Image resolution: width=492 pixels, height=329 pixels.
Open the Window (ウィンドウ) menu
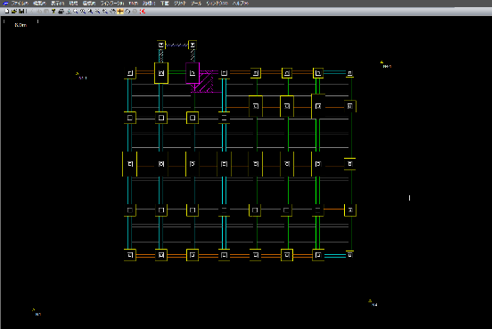[x=217, y=4]
